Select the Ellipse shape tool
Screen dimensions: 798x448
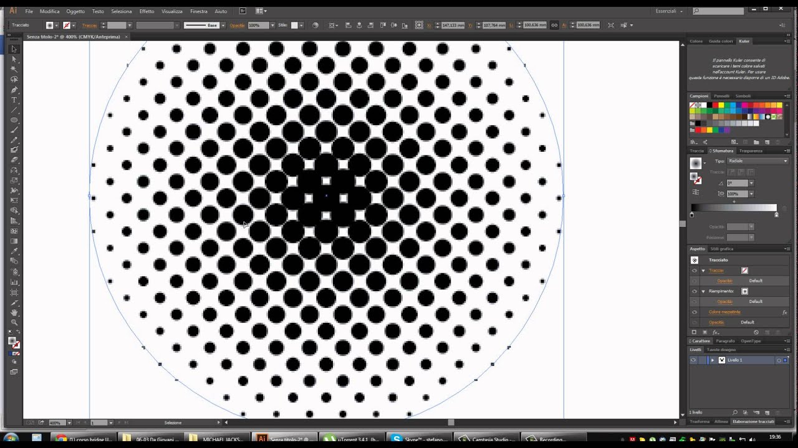coord(14,120)
